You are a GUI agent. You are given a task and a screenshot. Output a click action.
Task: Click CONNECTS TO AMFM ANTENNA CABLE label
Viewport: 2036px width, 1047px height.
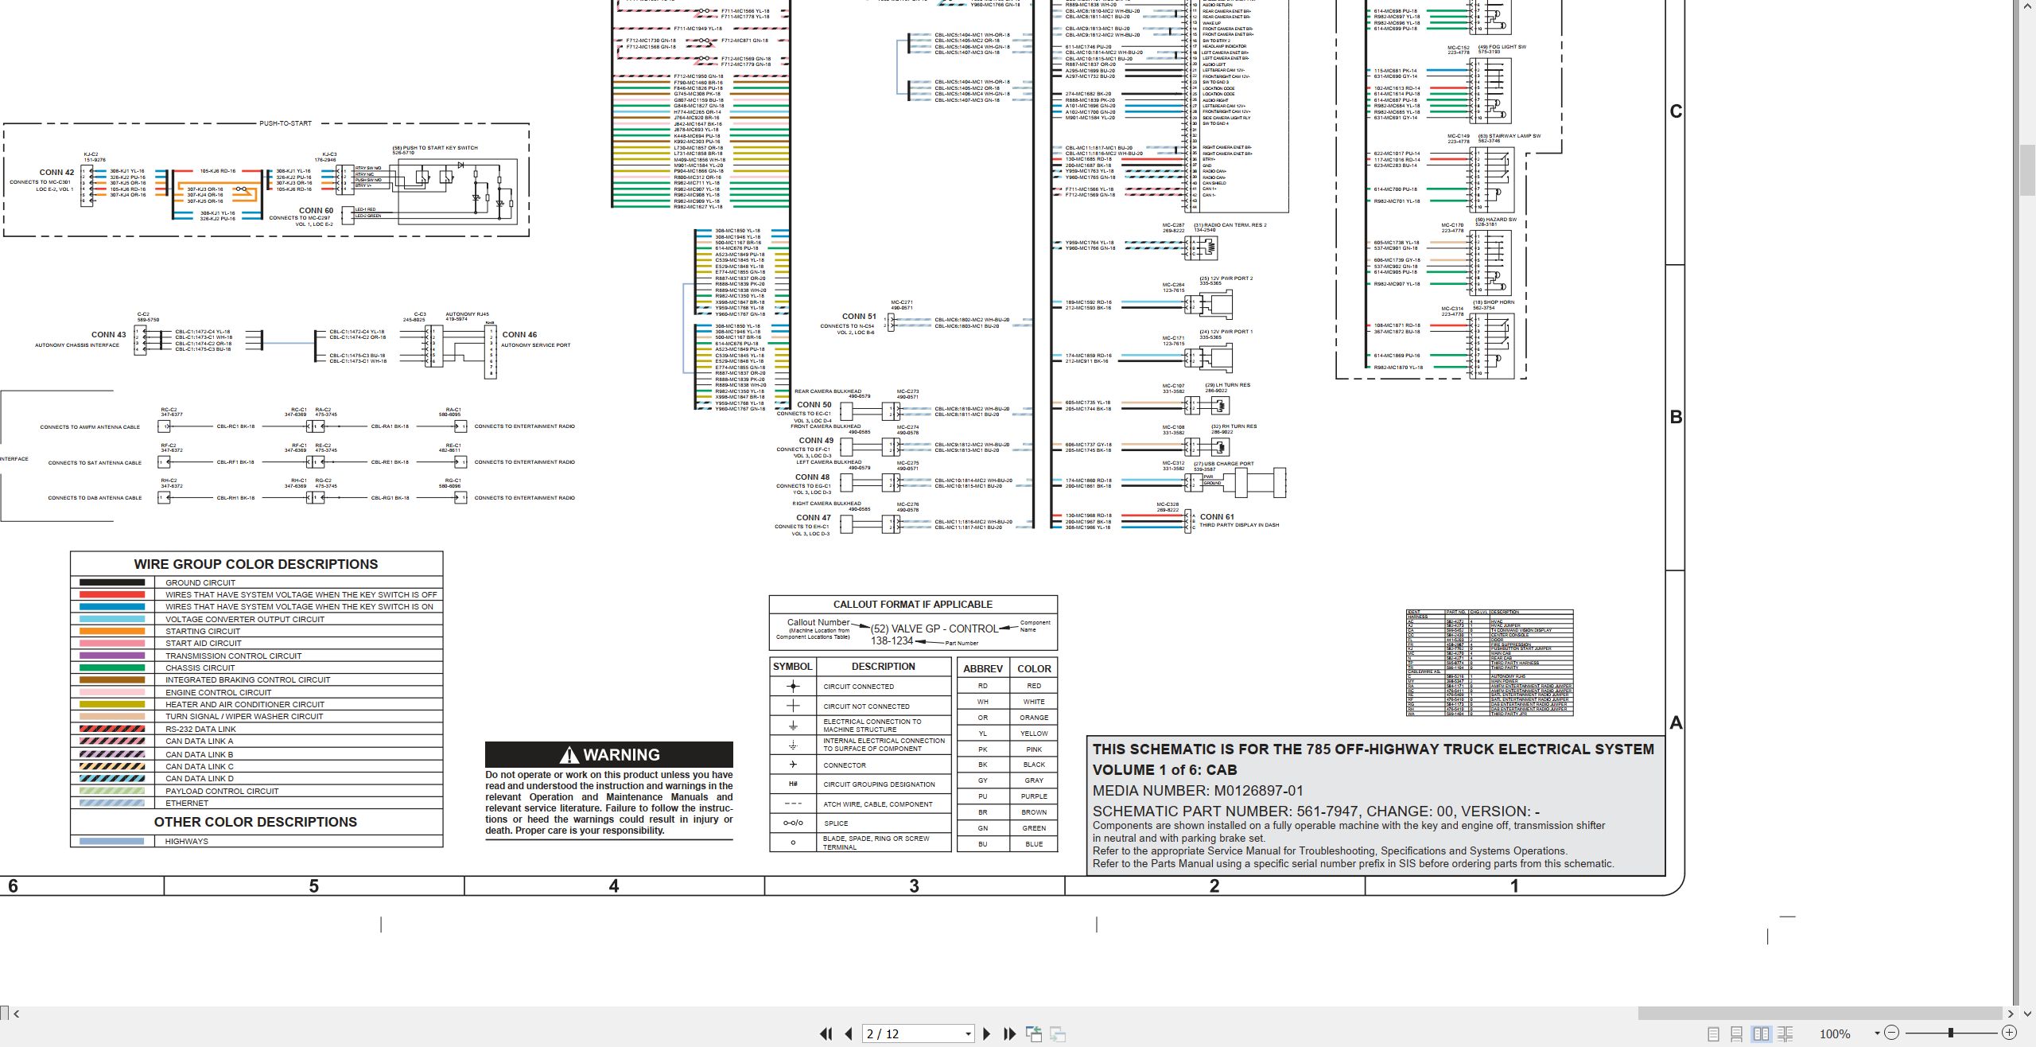point(90,427)
